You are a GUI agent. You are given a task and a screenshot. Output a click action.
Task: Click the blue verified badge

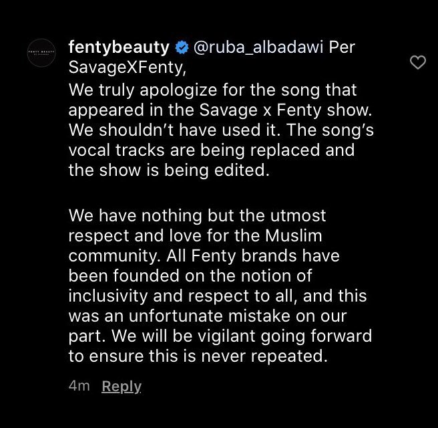coord(182,47)
